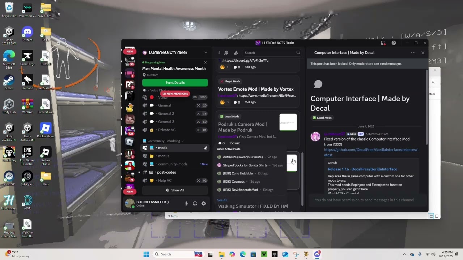Open Discord User Settings gear
The width and height of the screenshot is (463, 260).
tap(204, 203)
